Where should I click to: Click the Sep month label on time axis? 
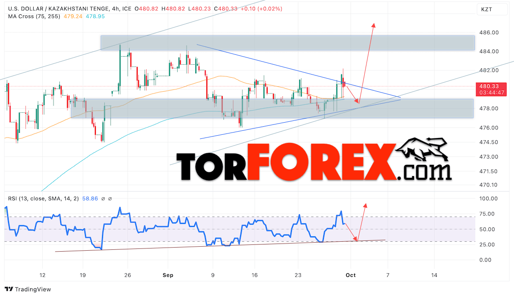pyautogui.click(x=168, y=275)
